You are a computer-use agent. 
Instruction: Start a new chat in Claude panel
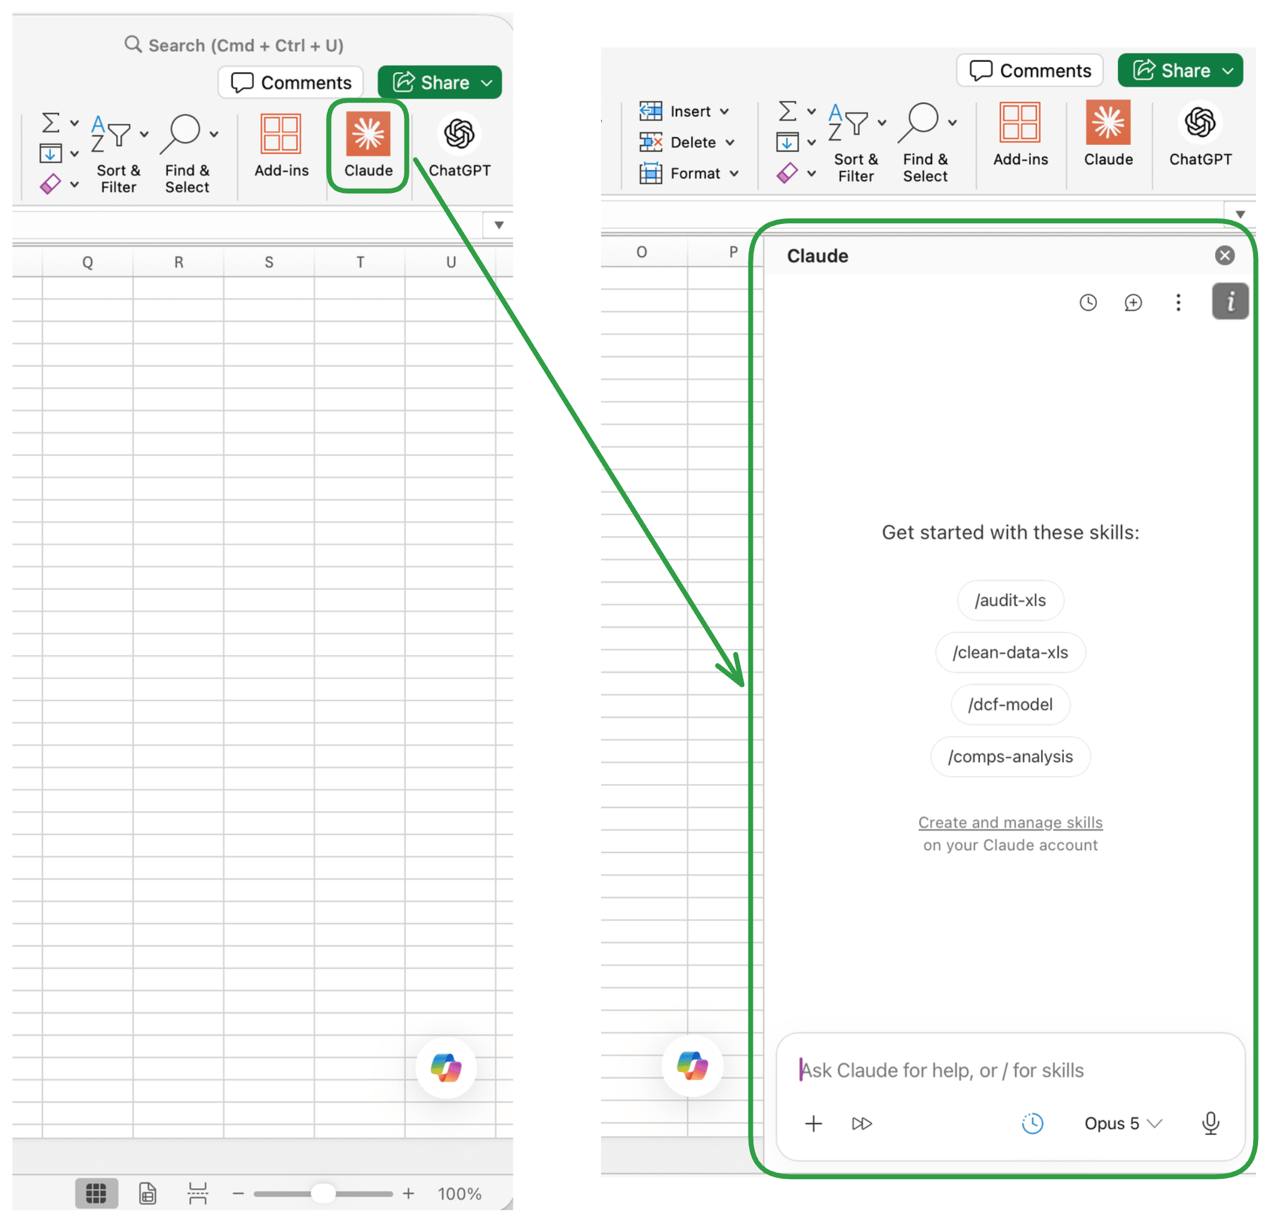click(x=1133, y=302)
